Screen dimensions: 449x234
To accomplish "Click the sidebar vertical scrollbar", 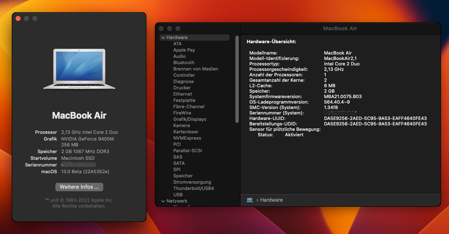I will pyautogui.click(x=237, y=79).
